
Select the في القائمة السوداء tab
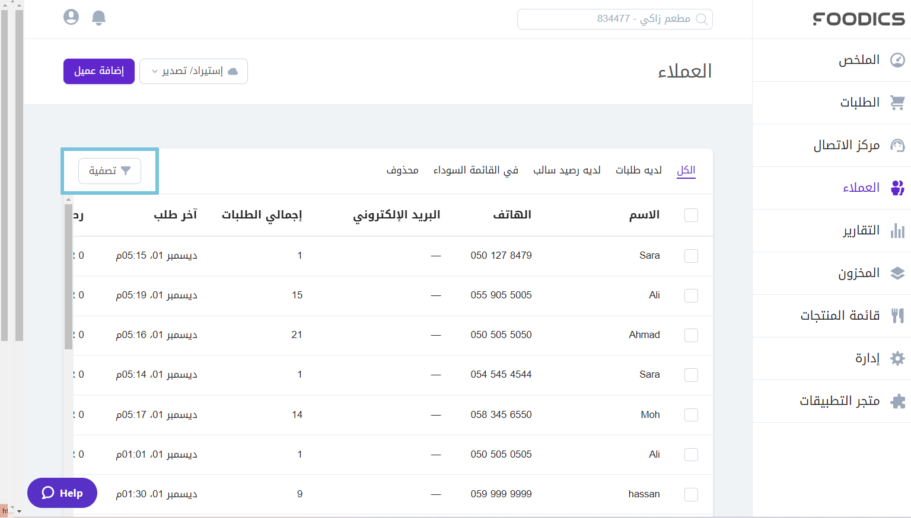click(476, 170)
